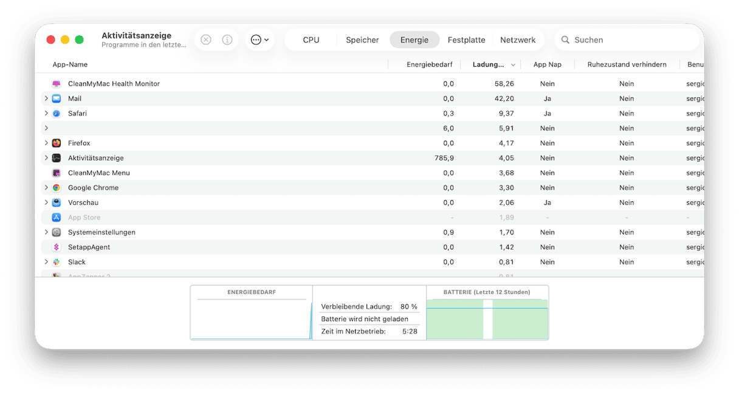Viewport: 739px width, 395px height.
Task: Click the Verbleibende Ladung 80 % readout
Action: click(x=369, y=307)
